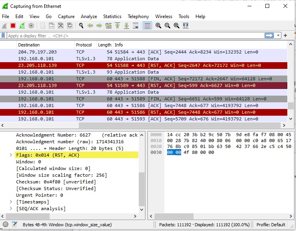Click the Close capture file X icon

click(61, 26)
